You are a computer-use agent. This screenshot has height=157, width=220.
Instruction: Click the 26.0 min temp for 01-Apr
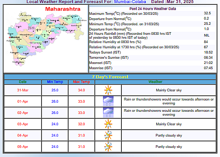click(55, 101)
